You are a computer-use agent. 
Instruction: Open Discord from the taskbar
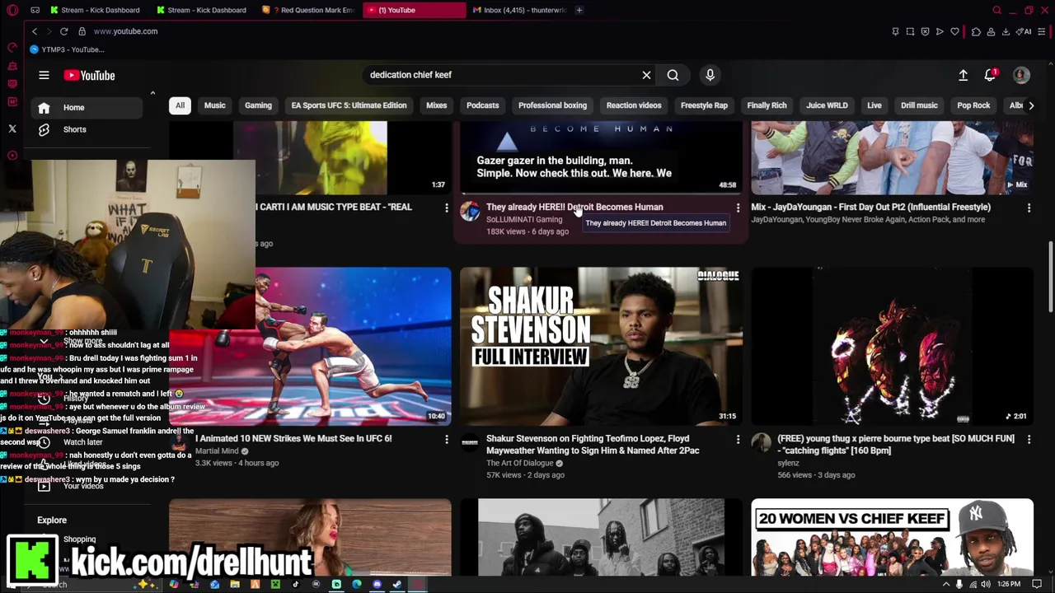pyautogui.click(x=377, y=584)
